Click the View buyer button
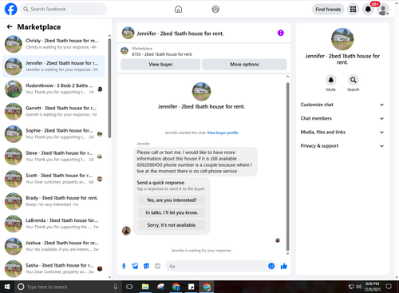 click(160, 64)
